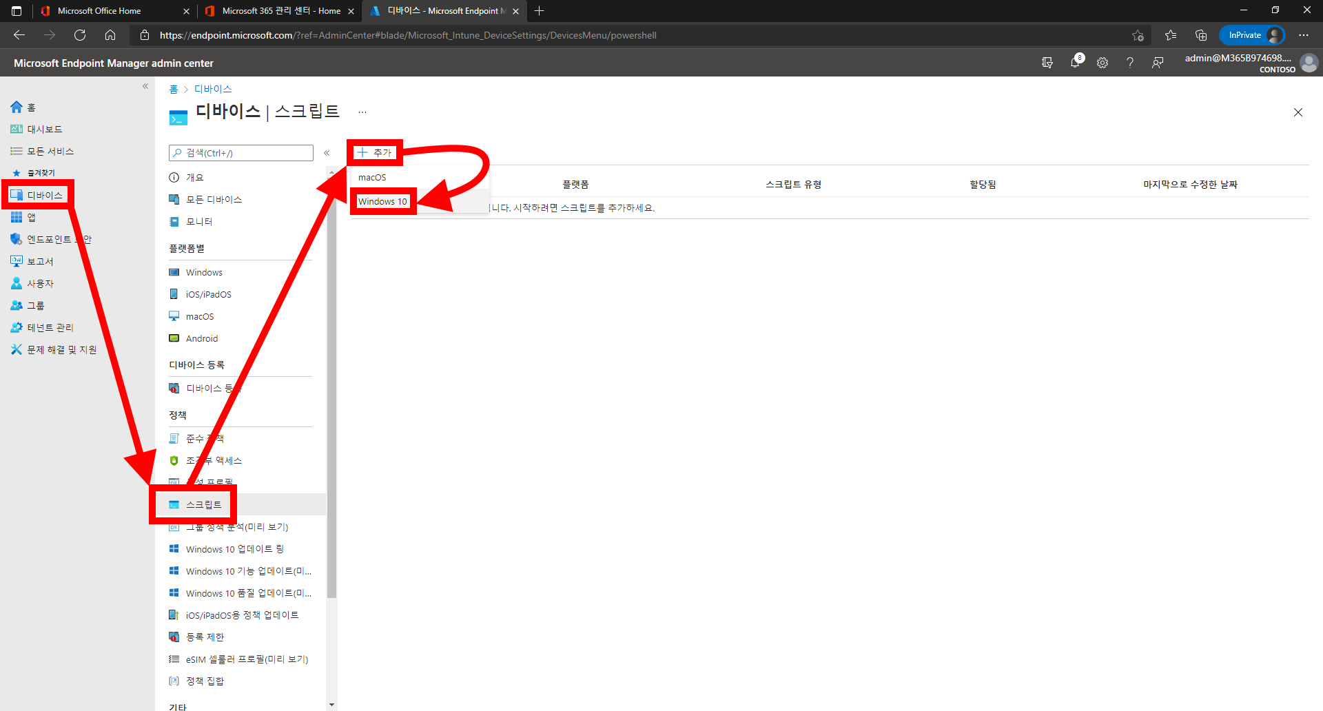This screenshot has width=1323, height=711.
Task: Open browser collections icon
Action: coord(1201,35)
